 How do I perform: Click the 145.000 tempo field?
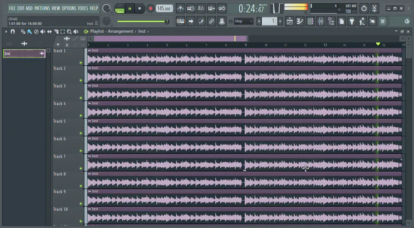click(164, 8)
